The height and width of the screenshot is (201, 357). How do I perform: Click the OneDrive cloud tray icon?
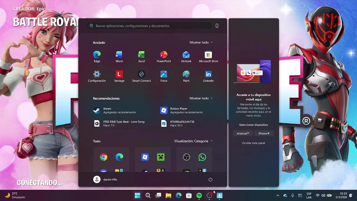pyautogui.click(x=285, y=195)
